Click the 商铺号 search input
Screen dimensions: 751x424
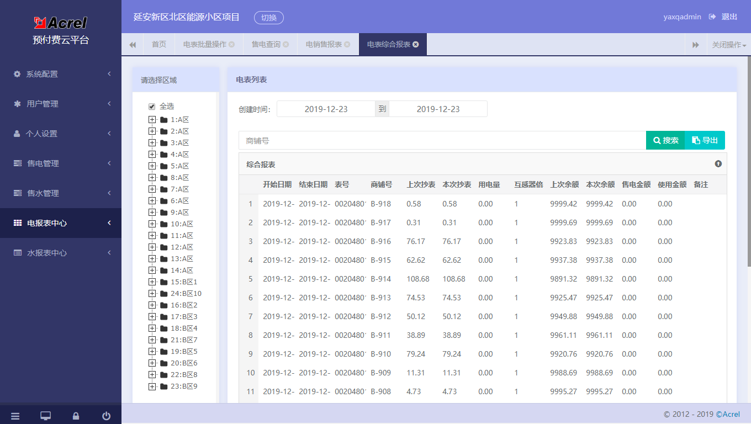pos(442,140)
